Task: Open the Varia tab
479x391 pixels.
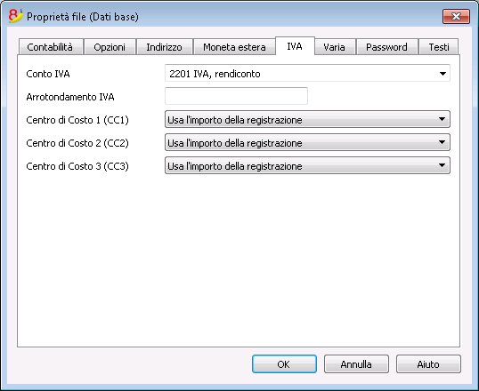Action: [335, 47]
